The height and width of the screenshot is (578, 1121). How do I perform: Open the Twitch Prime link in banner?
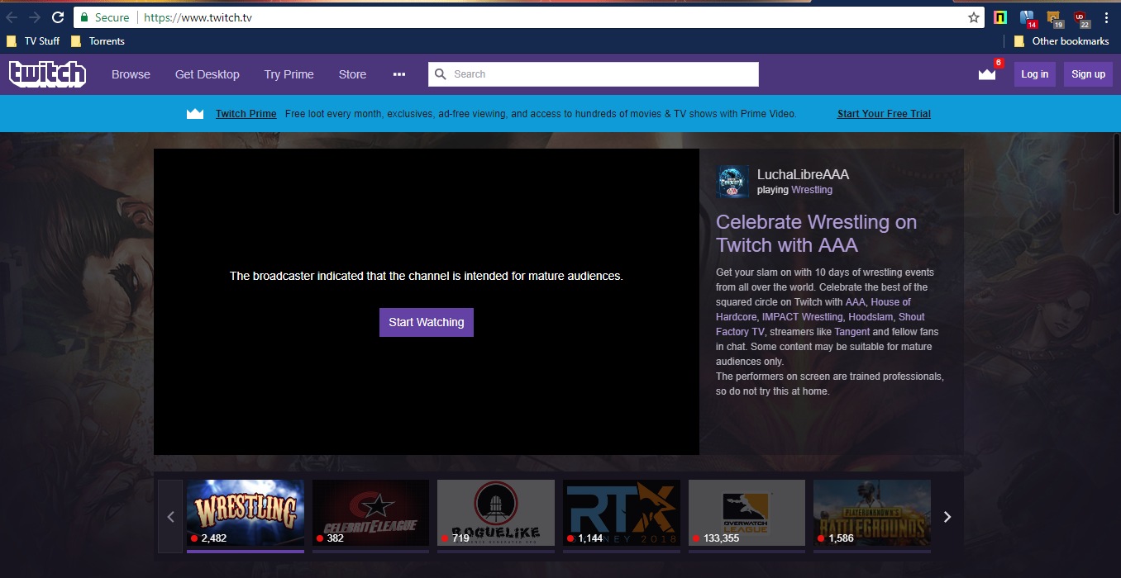246,114
